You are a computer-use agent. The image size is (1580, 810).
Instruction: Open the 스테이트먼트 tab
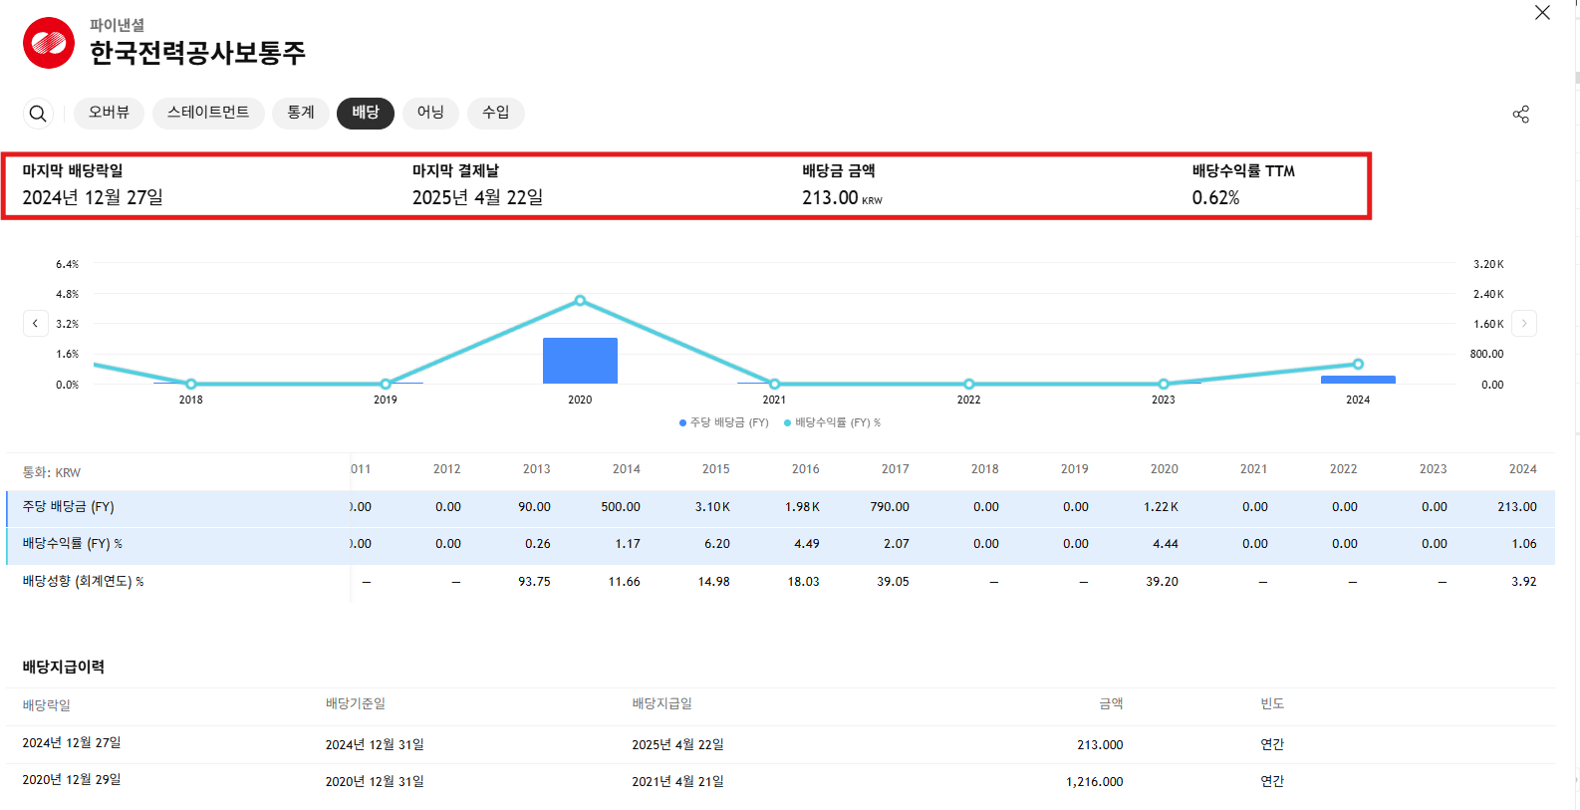[208, 113]
